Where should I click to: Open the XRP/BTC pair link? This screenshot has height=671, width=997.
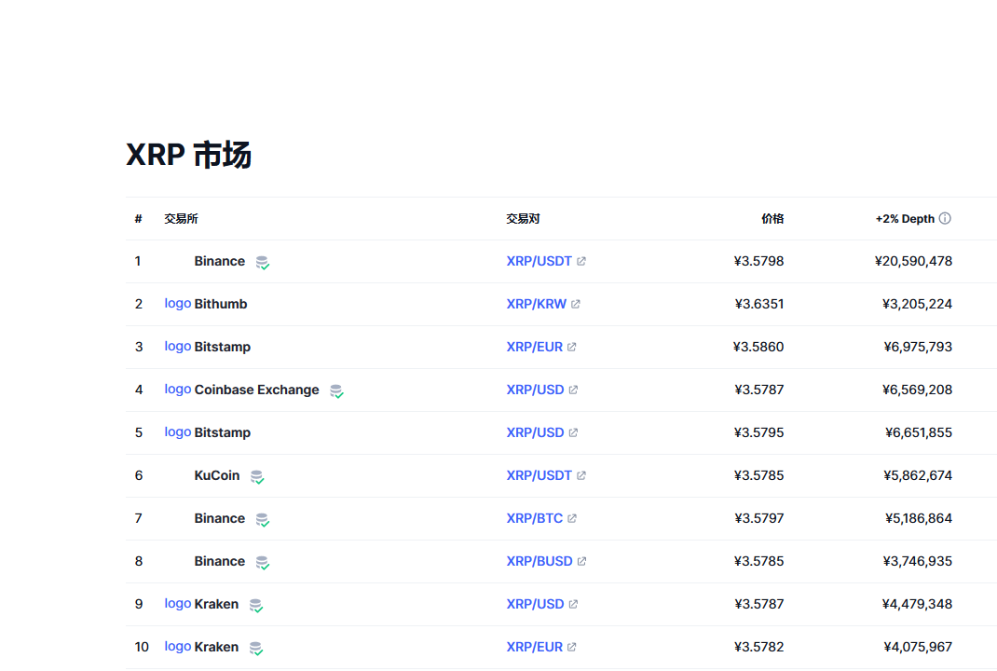point(534,518)
